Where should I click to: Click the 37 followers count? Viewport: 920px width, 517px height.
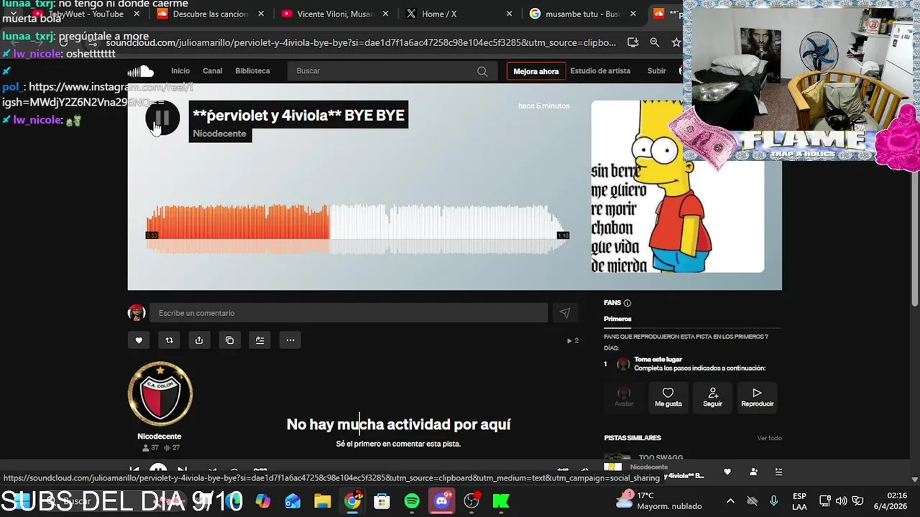coord(151,447)
